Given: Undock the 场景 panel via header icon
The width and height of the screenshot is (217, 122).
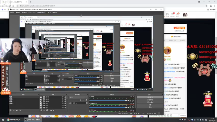Looking at the screenshot, I should 38,95.
